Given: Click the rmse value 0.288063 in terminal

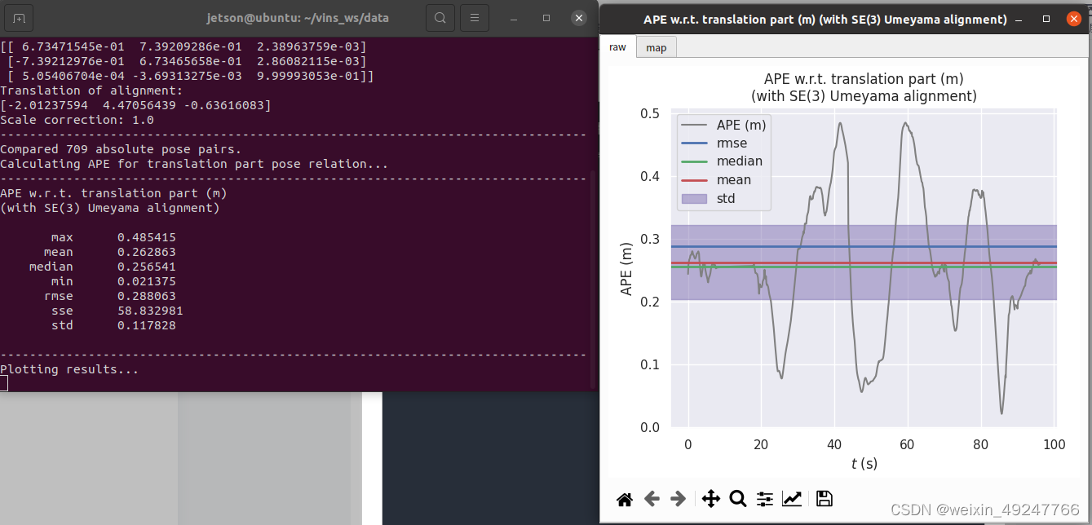Looking at the screenshot, I should 147,296.
